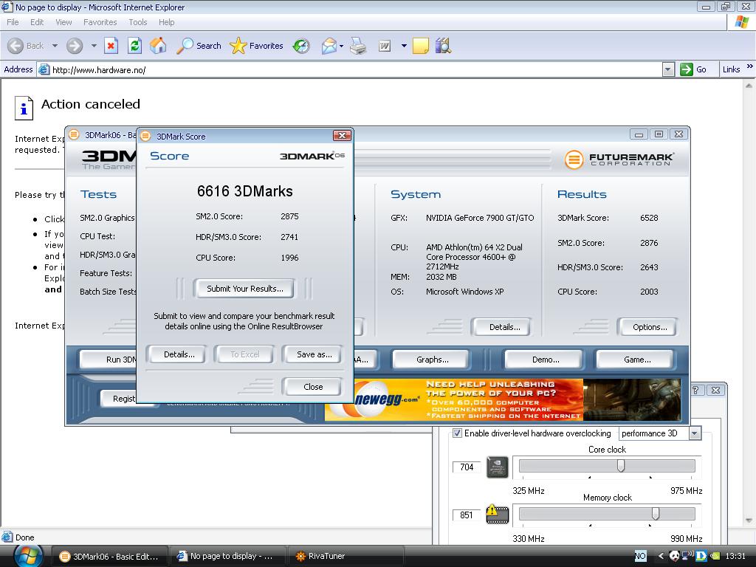Click Close button in the score dialog

(x=313, y=387)
